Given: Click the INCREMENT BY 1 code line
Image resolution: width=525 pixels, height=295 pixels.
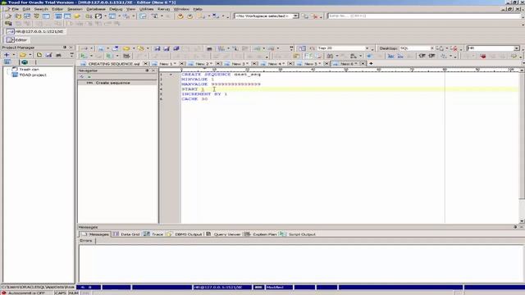Looking at the screenshot, I should point(204,94).
